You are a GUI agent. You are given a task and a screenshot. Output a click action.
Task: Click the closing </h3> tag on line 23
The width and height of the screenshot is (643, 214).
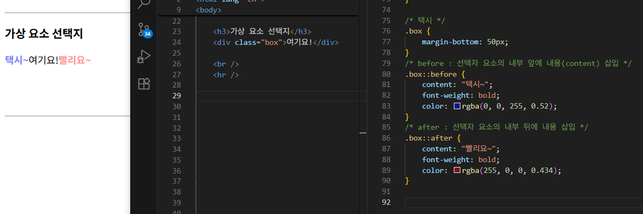pos(300,31)
